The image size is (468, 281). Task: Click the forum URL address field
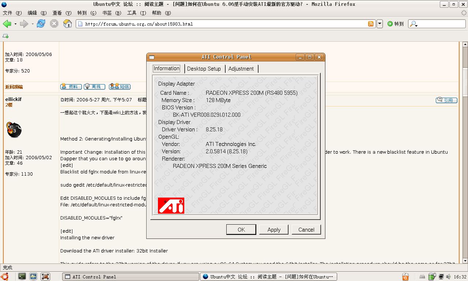(226, 24)
